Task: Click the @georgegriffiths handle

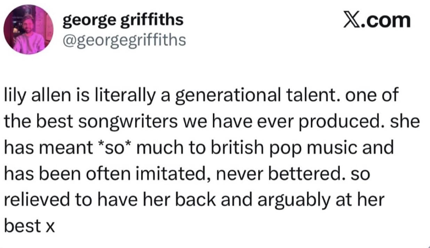Action: point(124,40)
